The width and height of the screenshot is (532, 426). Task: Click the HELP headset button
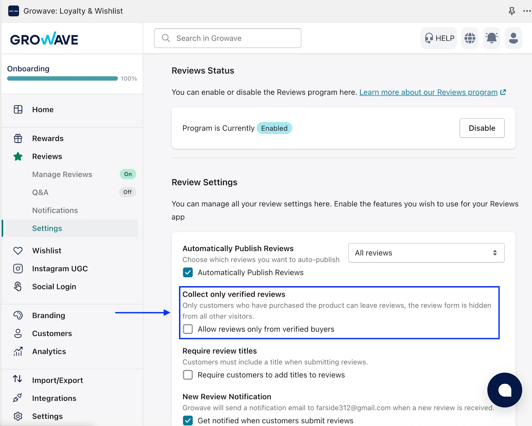439,38
